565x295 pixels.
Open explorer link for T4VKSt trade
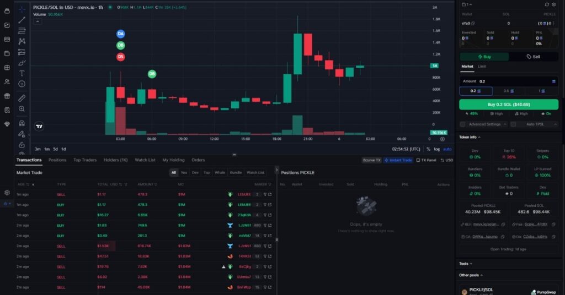pyautogui.click(x=270, y=256)
